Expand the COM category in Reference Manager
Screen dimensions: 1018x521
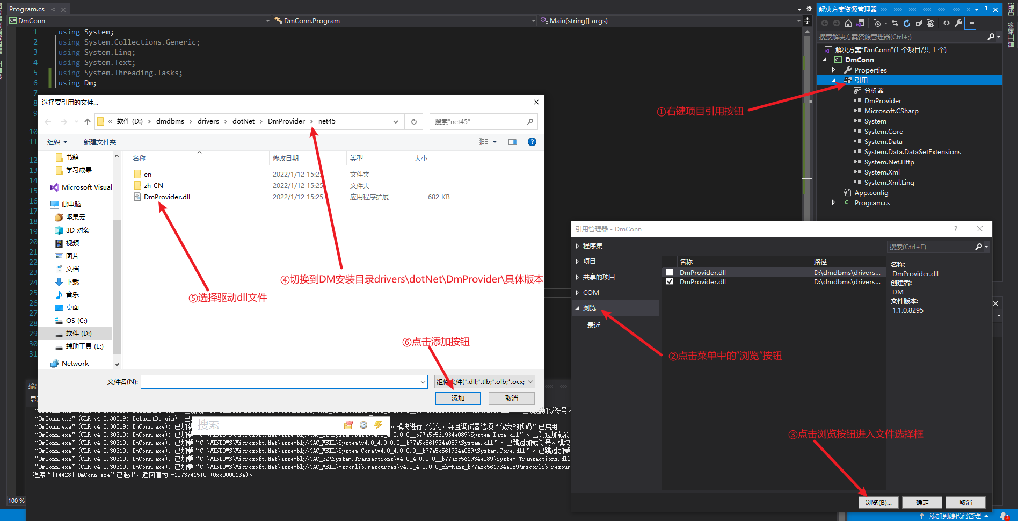tap(578, 293)
